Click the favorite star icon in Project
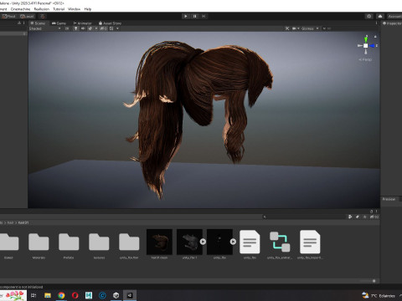 click(364, 217)
